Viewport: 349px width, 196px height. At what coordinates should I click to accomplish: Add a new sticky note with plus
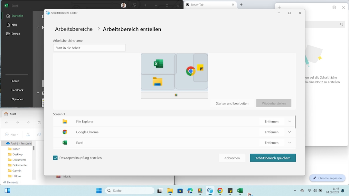tap(279, 7)
